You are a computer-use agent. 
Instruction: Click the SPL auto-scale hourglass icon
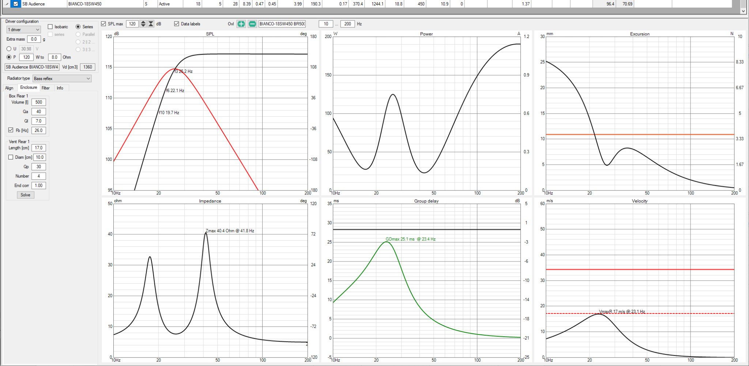click(151, 24)
